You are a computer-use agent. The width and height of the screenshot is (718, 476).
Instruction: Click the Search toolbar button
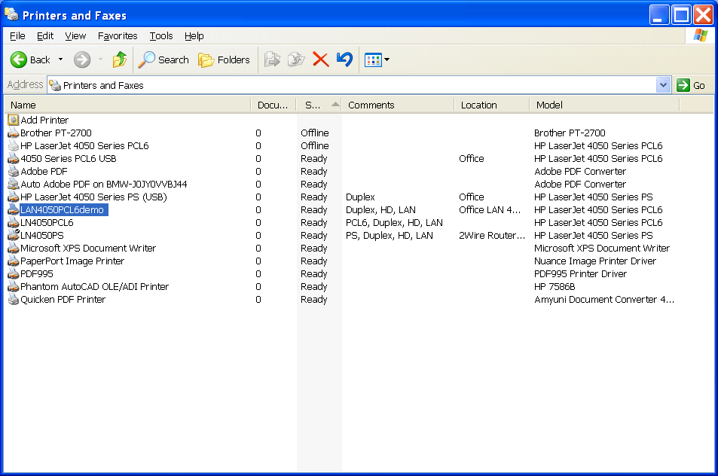click(x=163, y=59)
